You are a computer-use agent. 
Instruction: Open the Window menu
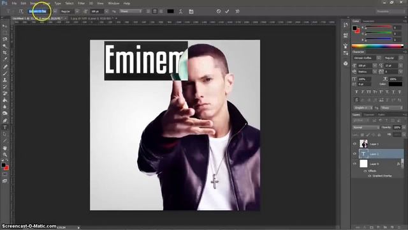pos(113,3)
